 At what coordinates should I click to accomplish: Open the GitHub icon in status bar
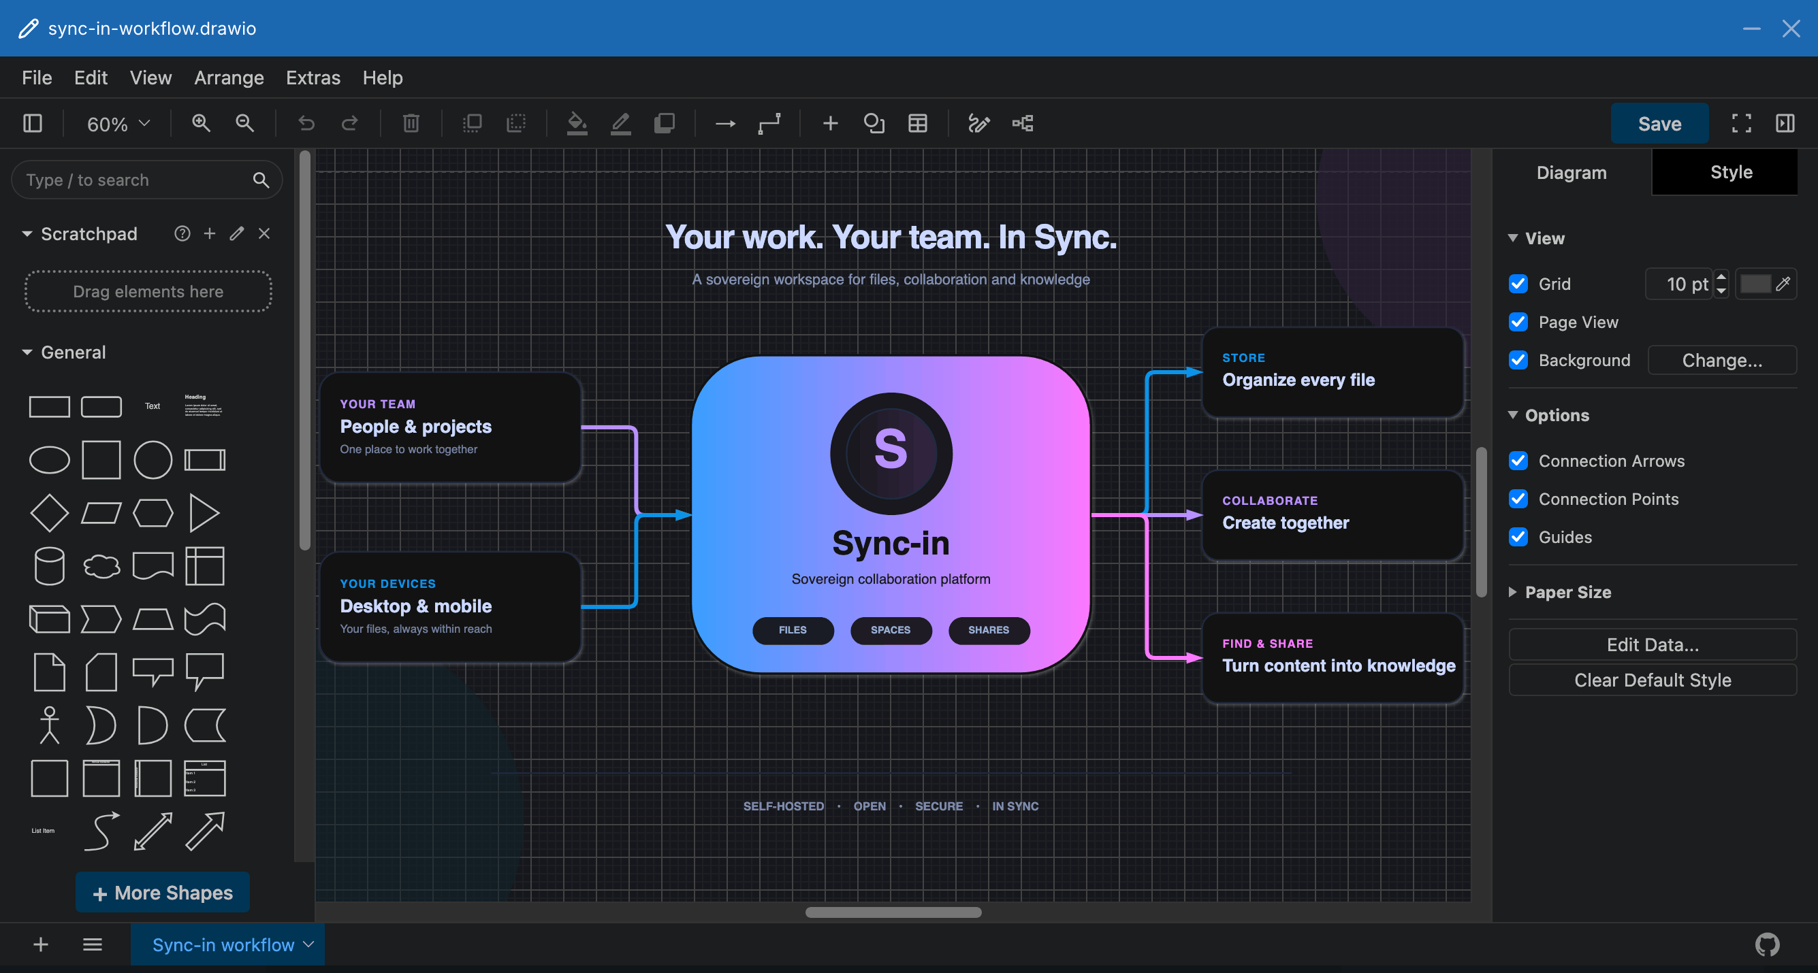pyautogui.click(x=1767, y=945)
